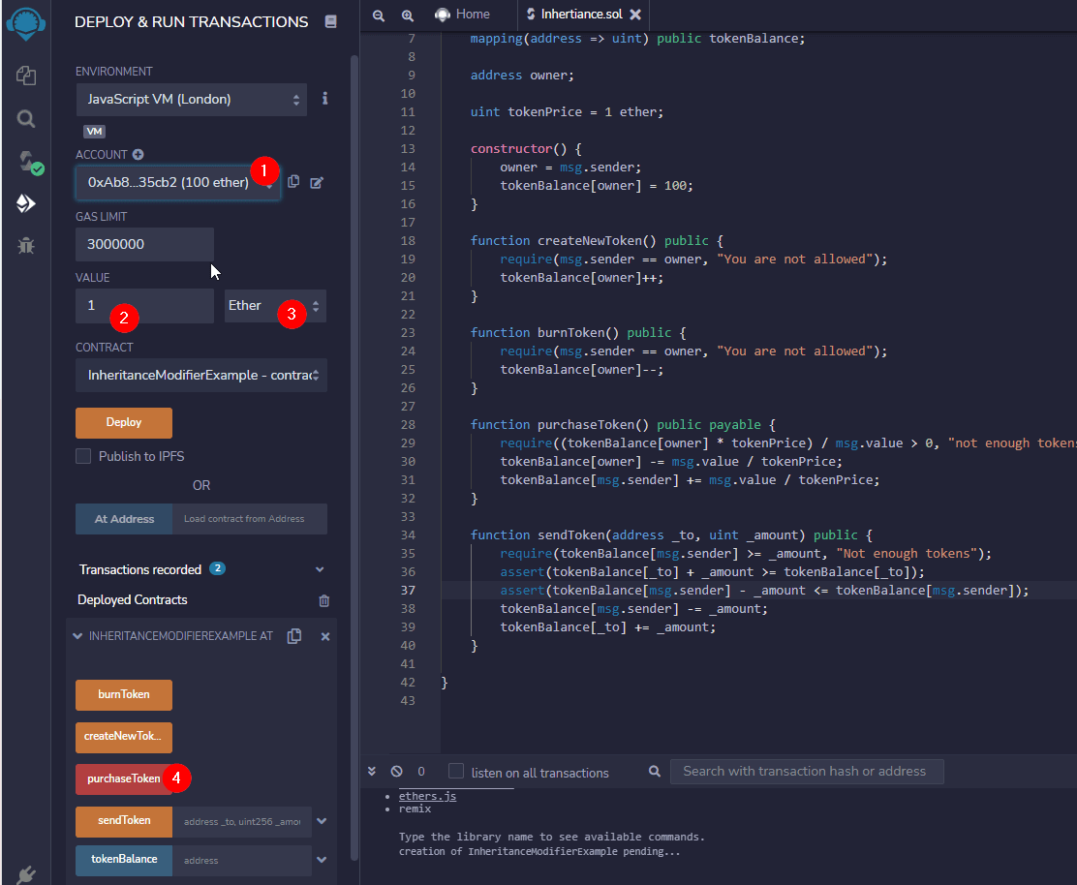Select the Inhertiance.sol editor tab
The height and width of the screenshot is (885, 1077).
(581, 15)
